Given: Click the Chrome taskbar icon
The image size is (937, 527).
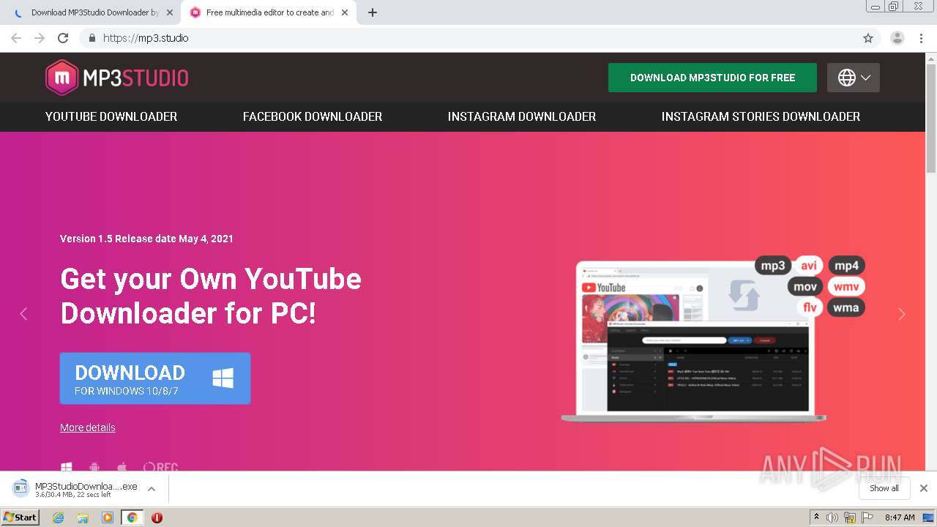Looking at the screenshot, I should (x=132, y=517).
